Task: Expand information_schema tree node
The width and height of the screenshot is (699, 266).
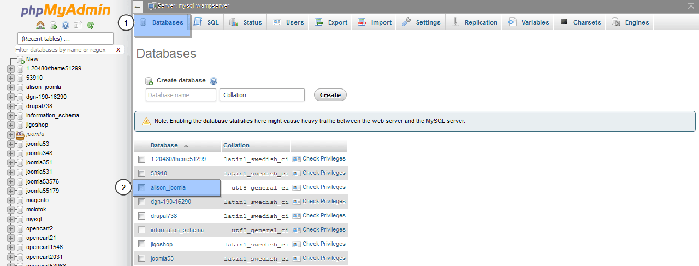Action: (x=11, y=116)
